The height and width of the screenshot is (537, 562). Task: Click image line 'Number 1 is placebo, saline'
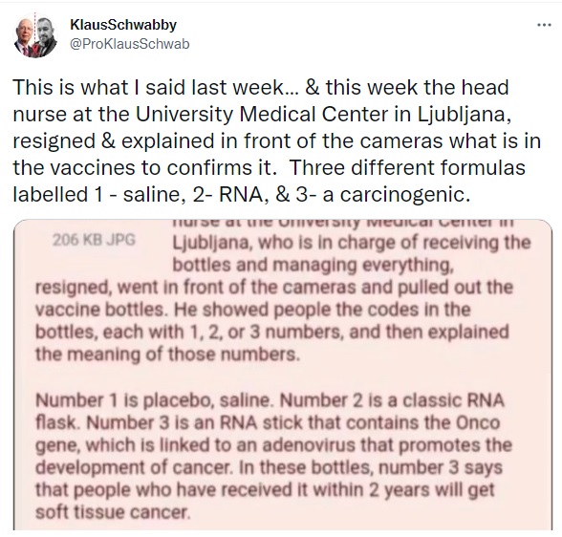[270, 400]
